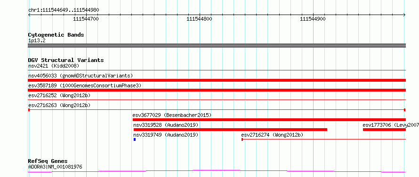This screenshot has width=419, height=177.
Task: Select the thick red nsv4056033 variant bar
Action: click(217, 80)
